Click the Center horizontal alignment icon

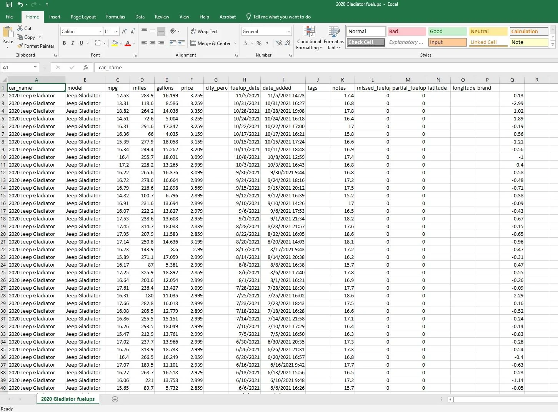(153, 43)
